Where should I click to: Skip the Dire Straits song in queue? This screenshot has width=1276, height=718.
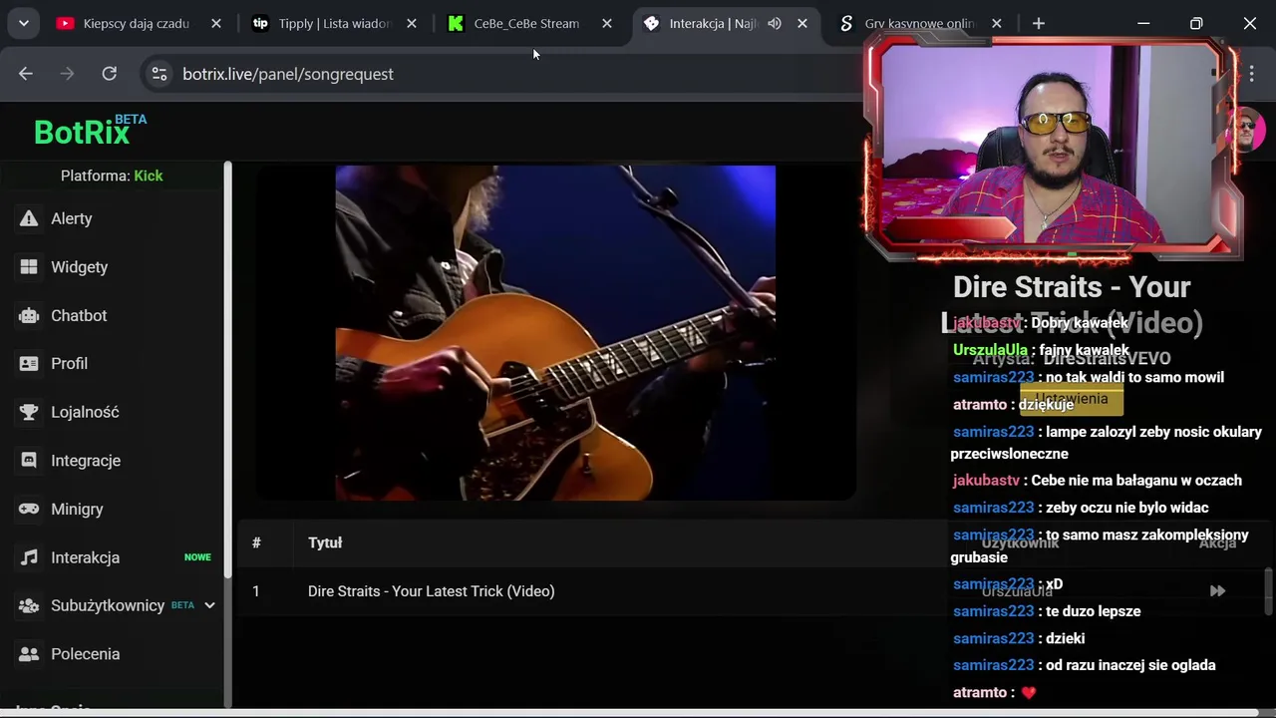(1217, 591)
